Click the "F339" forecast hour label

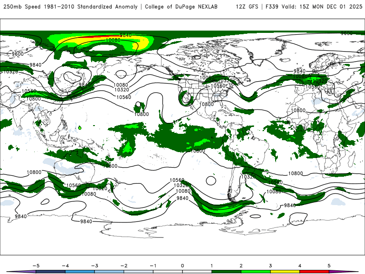[272, 6]
